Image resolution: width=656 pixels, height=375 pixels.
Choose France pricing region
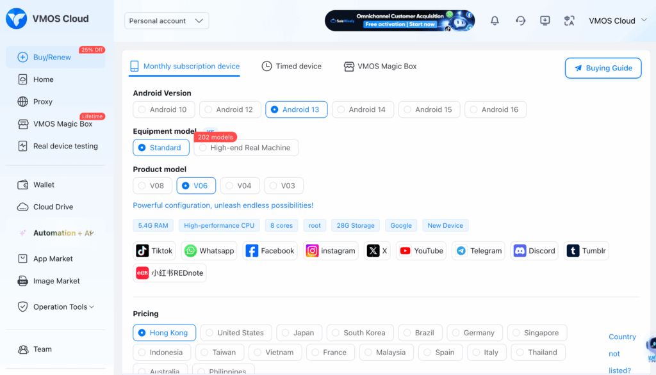point(331,353)
